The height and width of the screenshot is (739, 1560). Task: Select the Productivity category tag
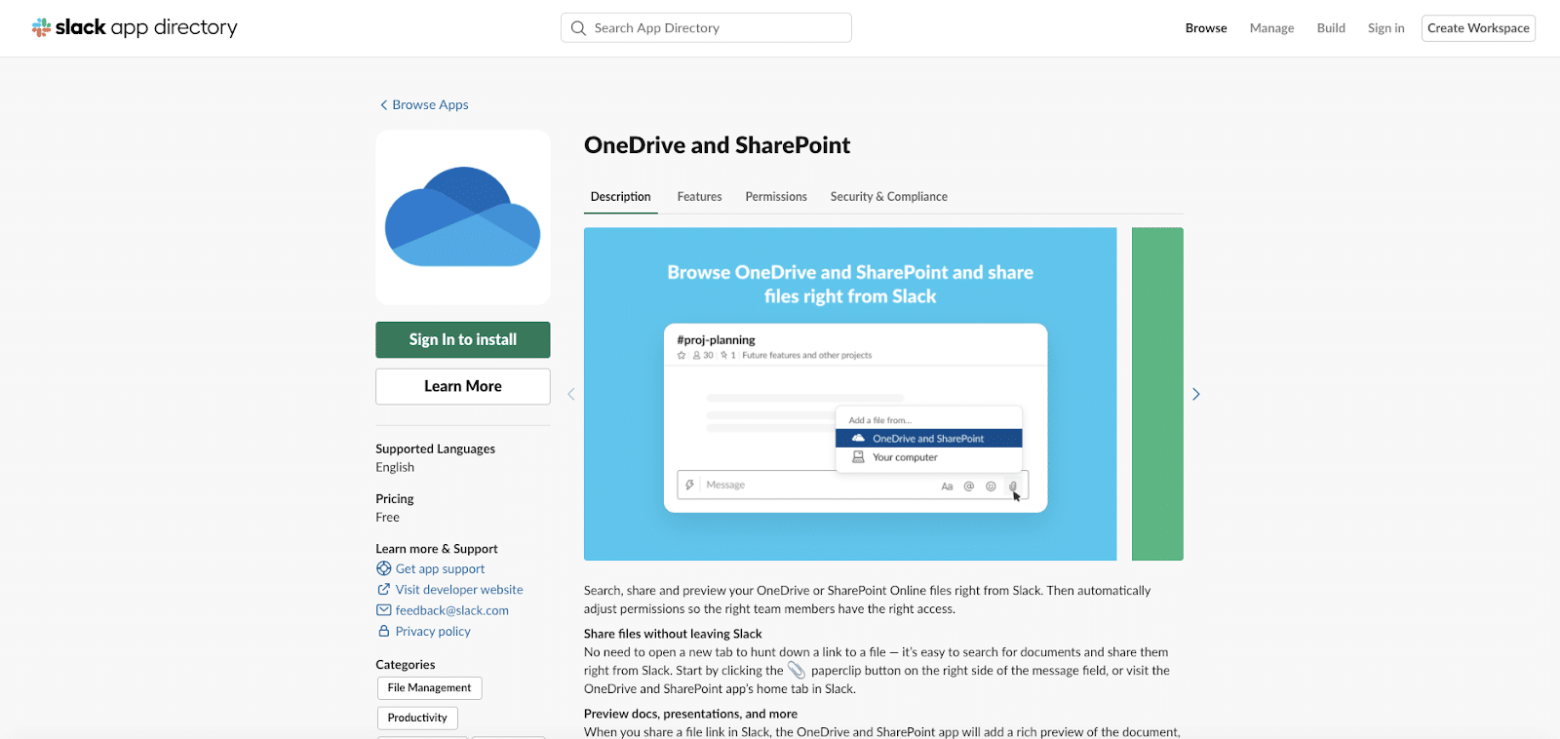(x=417, y=718)
